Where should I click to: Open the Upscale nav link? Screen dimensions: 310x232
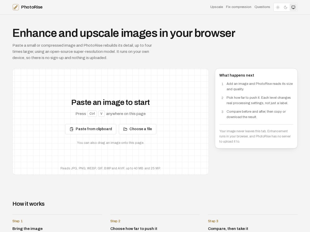coord(216,7)
